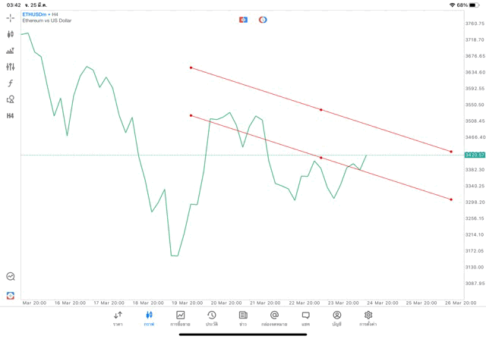486x339 pixels.
Task: Select the lower red channel line's left endpoint
Action: point(191,115)
